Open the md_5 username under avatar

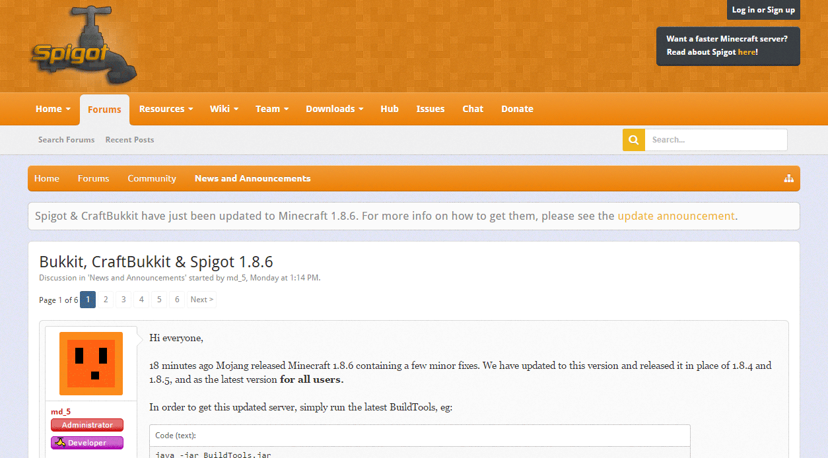(61, 412)
